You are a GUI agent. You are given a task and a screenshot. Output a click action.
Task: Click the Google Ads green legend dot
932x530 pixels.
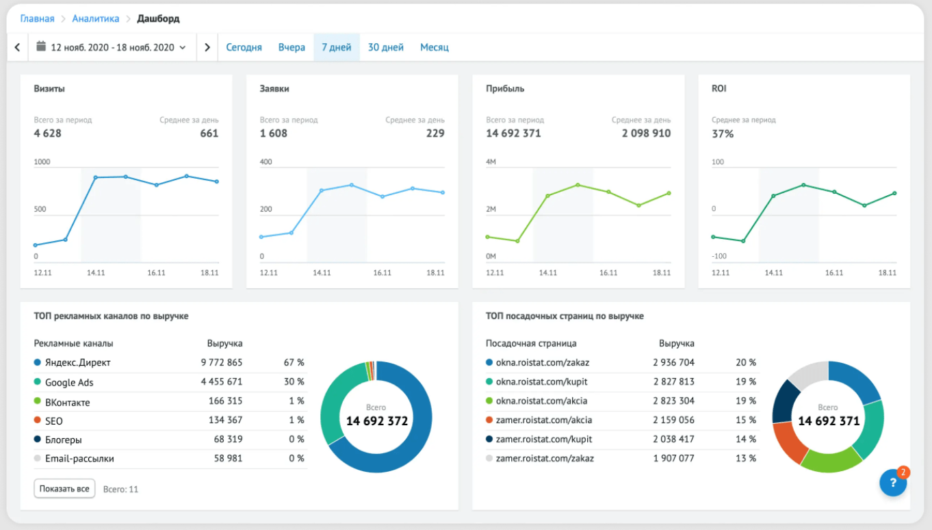coord(37,382)
